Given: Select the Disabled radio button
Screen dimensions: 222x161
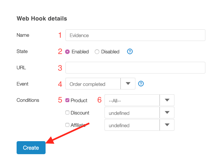Looking at the screenshot, I should click(97, 52).
